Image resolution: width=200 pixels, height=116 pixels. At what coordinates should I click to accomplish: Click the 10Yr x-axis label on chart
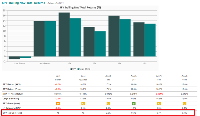145,63
